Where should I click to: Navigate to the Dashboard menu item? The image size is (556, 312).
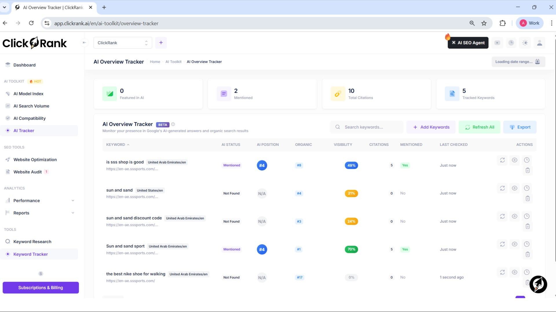[24, 65]
